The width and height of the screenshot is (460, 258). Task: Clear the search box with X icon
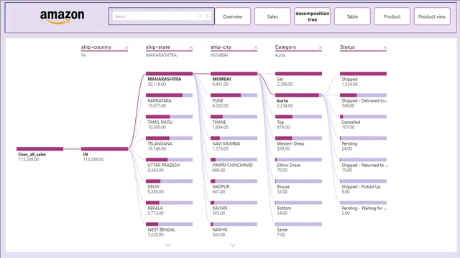(x=207, y=16)
